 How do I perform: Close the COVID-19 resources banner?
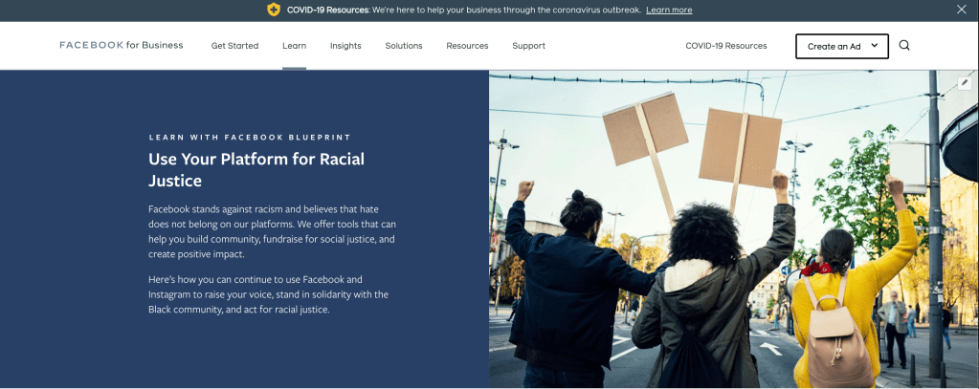point(962,10)
